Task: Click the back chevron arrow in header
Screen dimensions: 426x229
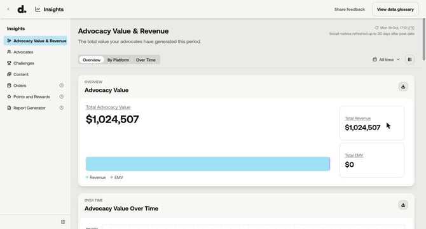Action: [x=8, y=10]
